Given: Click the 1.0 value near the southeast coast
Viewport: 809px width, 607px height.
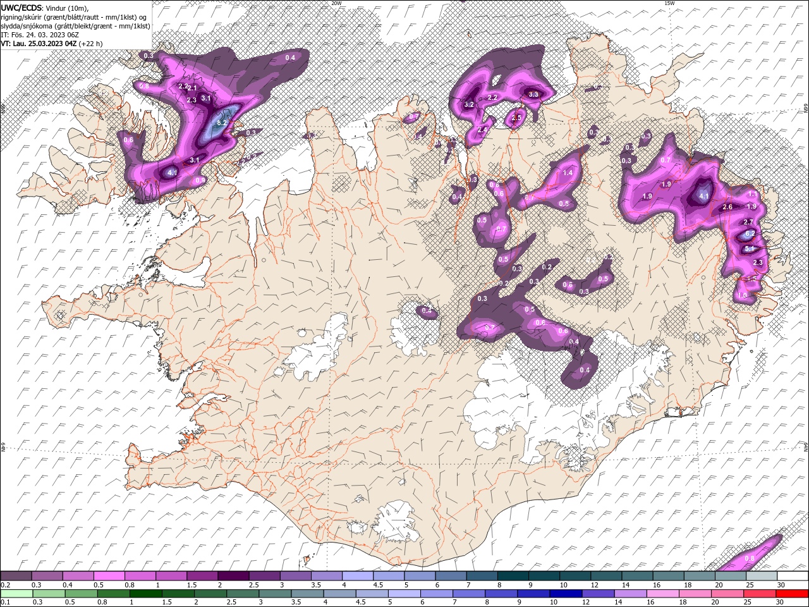Looking at the screenshot, I should 742,295.
